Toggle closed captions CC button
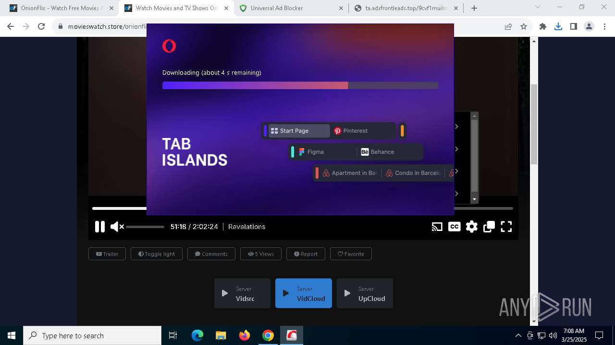 pos(454,227)
